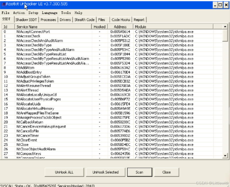
Task: Select the NtAlertResumeThread row
Action: [x=112, y=86]
